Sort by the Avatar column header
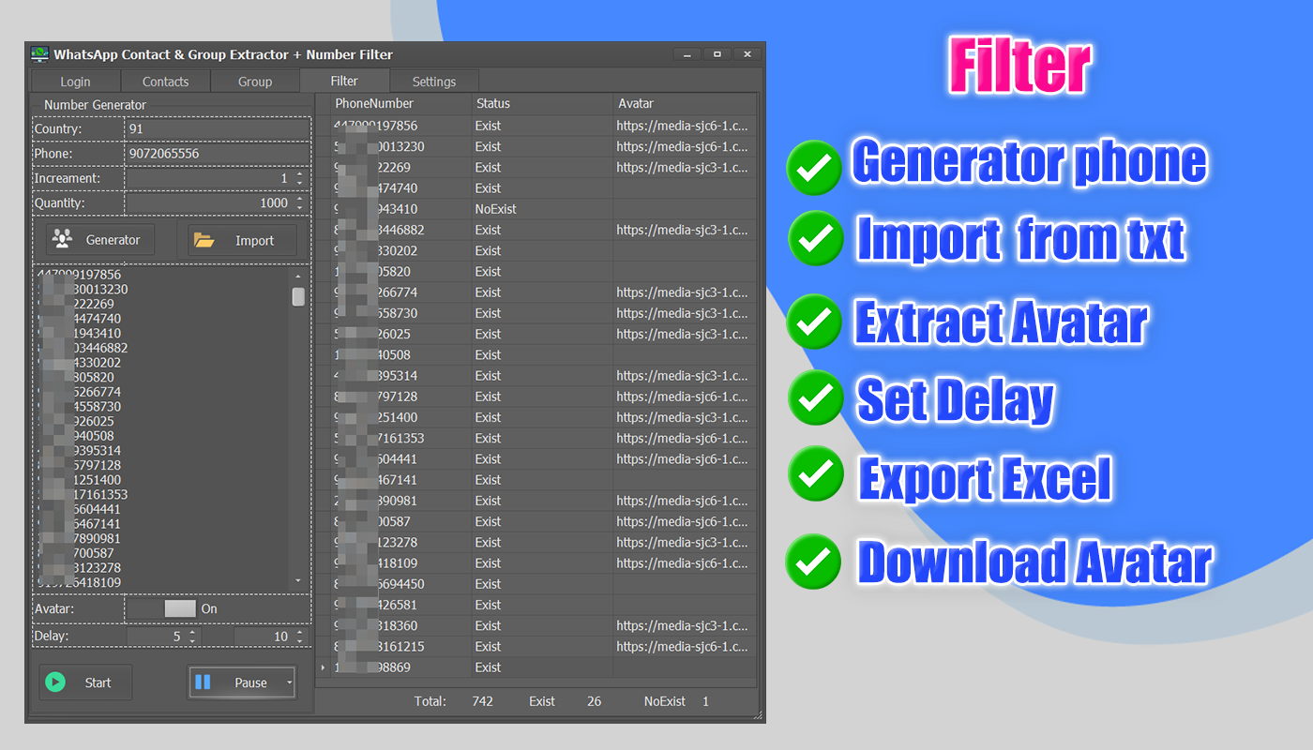The width and height of the screenshot is (1313, 750). tap(686, 103)
